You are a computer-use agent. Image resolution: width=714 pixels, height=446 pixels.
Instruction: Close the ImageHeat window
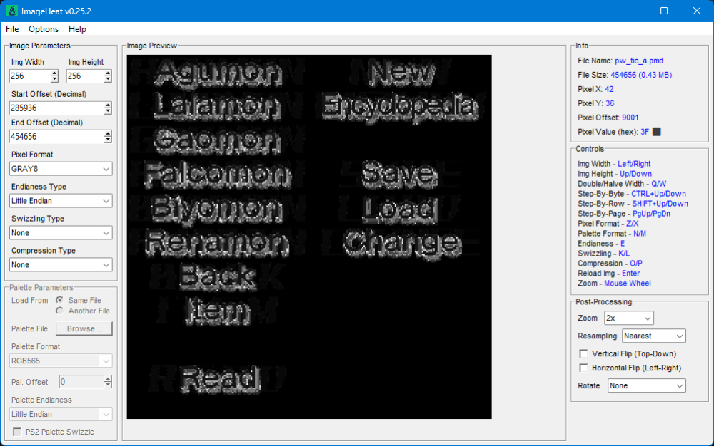coord(697,11)
